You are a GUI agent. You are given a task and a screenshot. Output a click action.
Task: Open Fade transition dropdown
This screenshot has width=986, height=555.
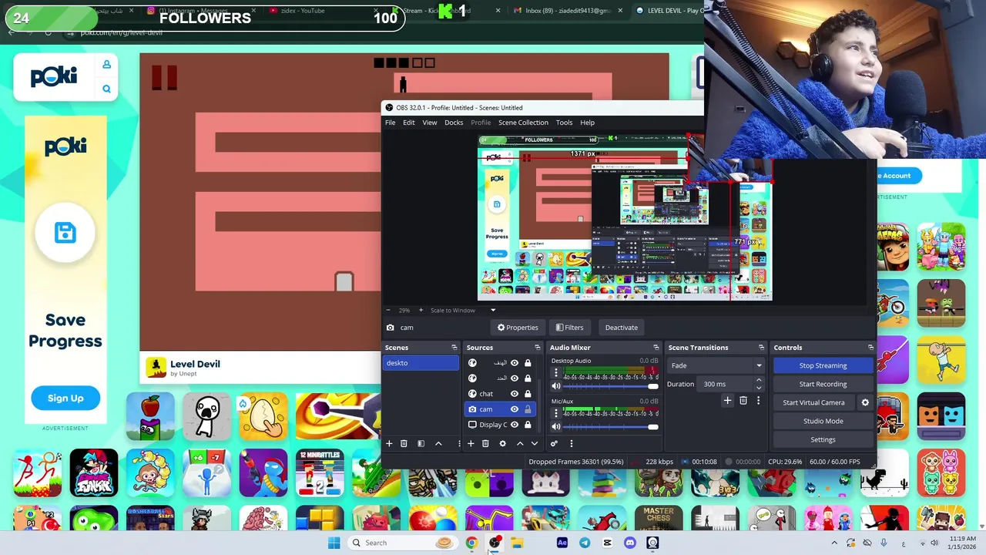click(x=716, y=365)
